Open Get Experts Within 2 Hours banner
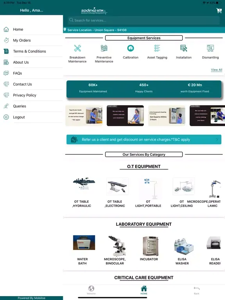Screen dimensions: 225x300 tap(167, 116)
